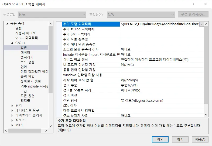
Task: Expand the MIDL tree node
Action: (12, 125)
